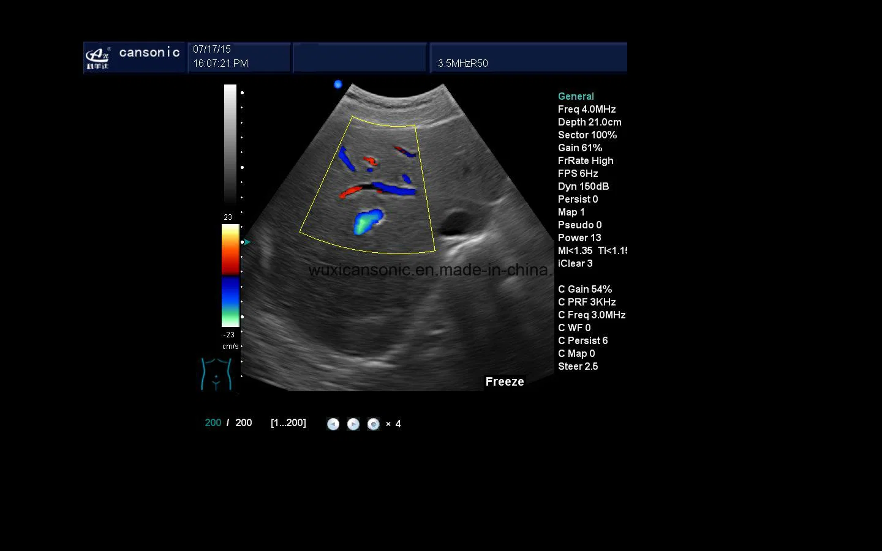Click the time 16:07:21 PM
The width and height of the screenshot is (882, 551).
221,63
